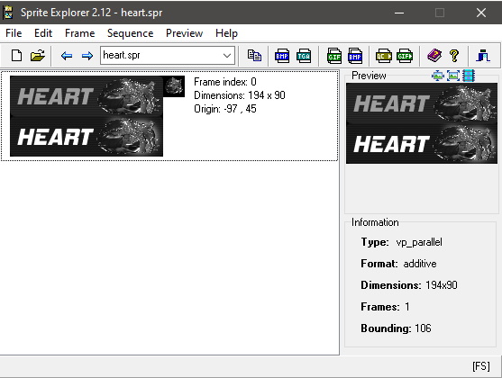Screen dimensions: 502x378
Task: Go to previous file with left arrow
Action: point(67,56)
